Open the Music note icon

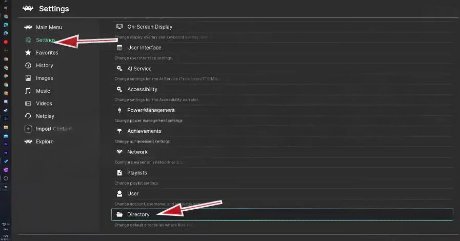coord(28,91)
